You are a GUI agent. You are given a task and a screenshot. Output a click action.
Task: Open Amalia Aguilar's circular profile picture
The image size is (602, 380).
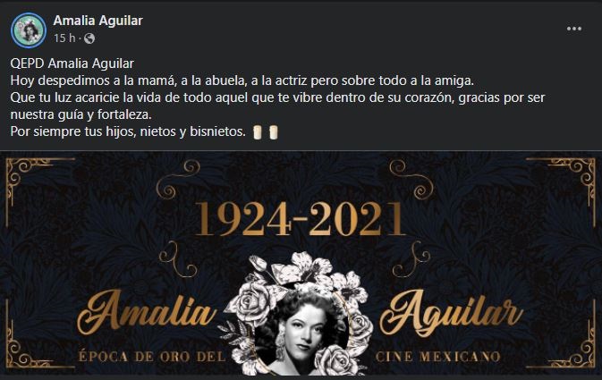pos(29,30)
